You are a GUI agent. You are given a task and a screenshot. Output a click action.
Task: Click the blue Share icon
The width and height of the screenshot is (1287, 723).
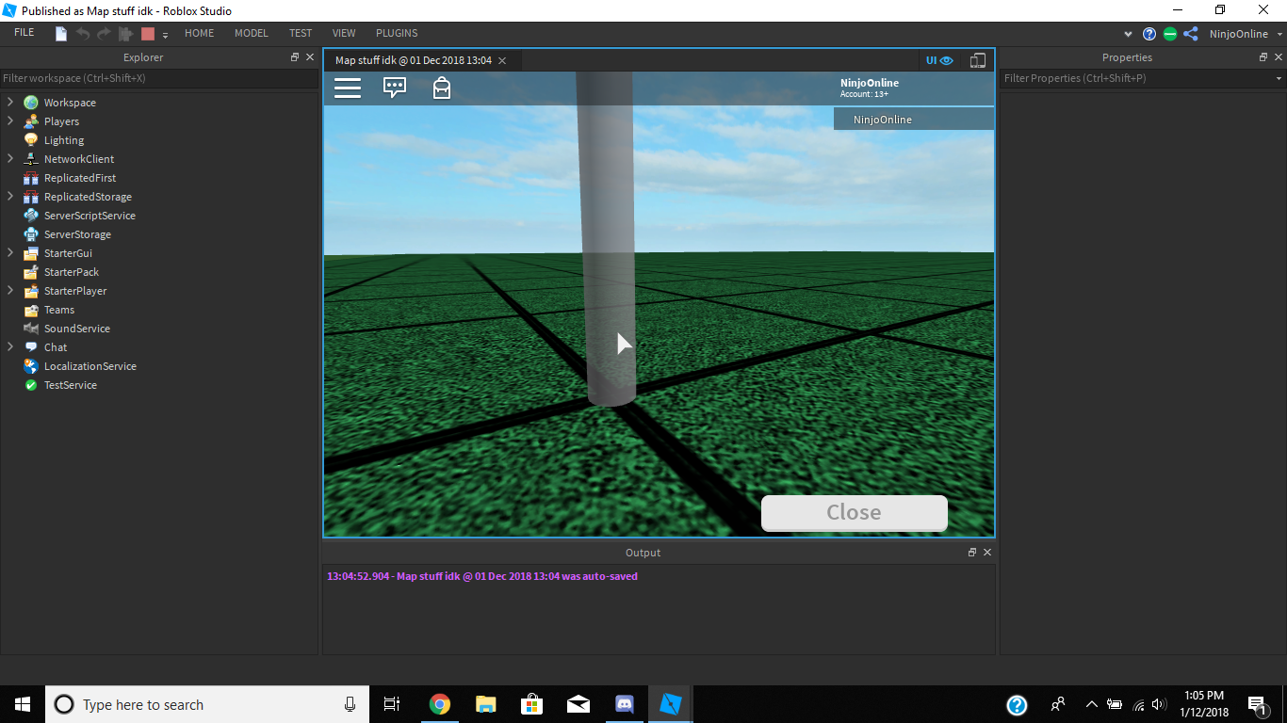(1191, 34)
